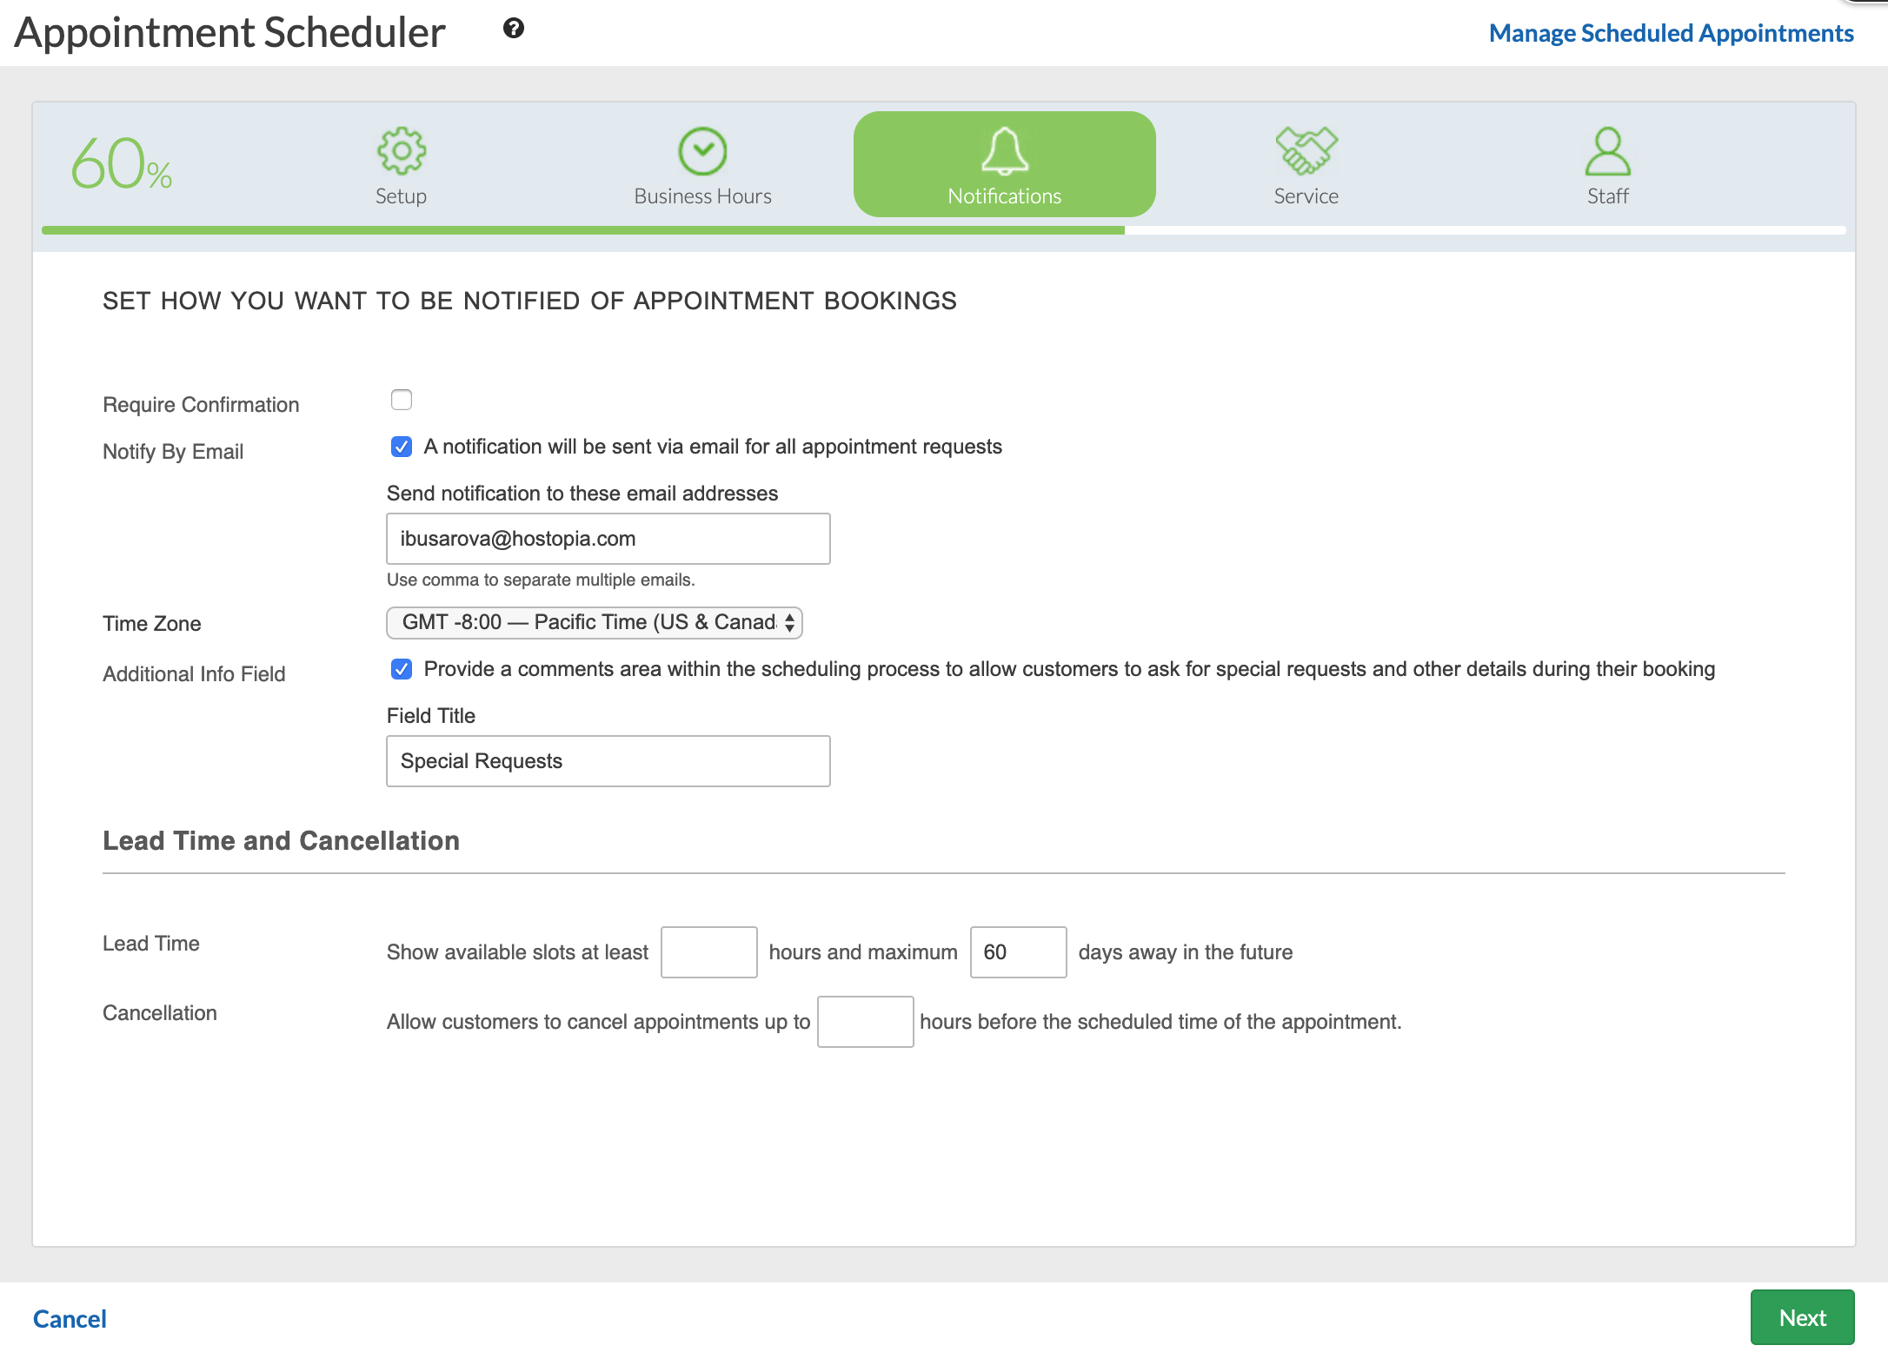Click the notification email address field
The height and width of the screenshot is (1352, 1888).
tap(608, 539)
